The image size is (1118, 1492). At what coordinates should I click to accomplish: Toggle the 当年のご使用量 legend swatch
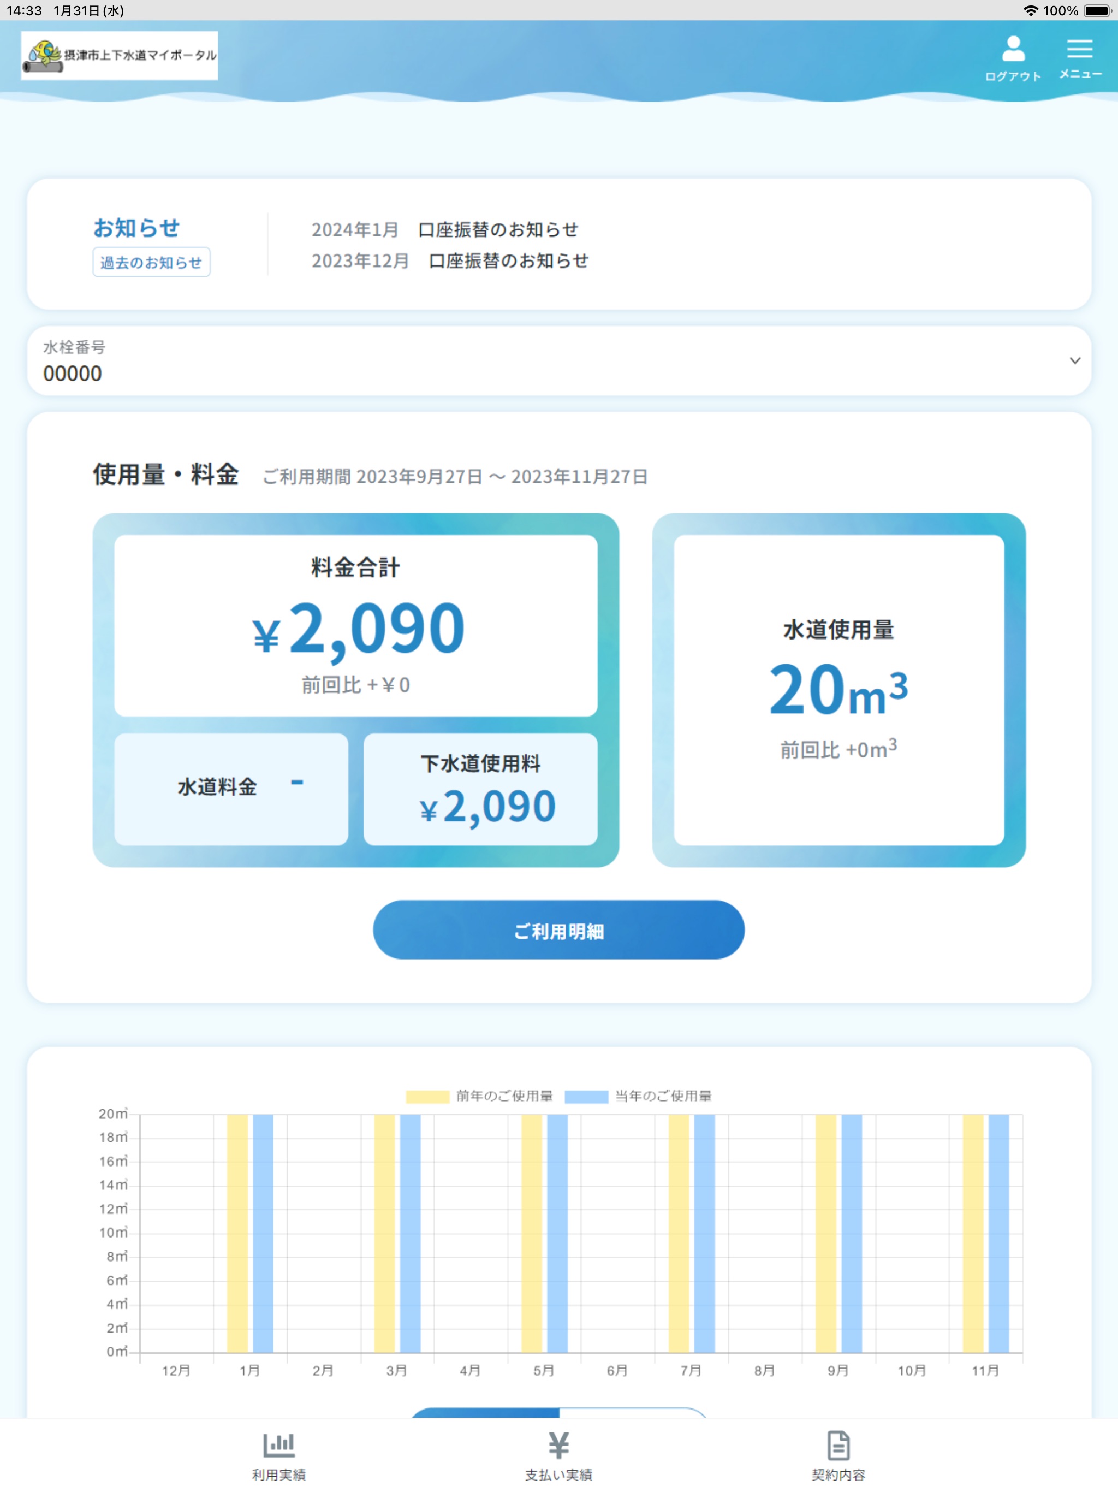587,1096
